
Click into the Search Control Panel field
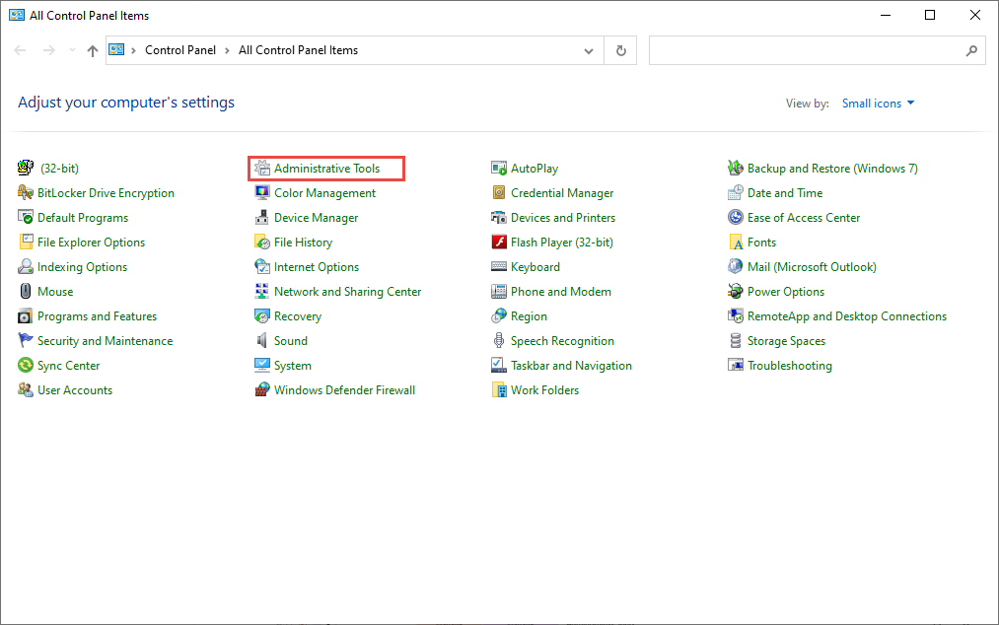coord(817,50)
